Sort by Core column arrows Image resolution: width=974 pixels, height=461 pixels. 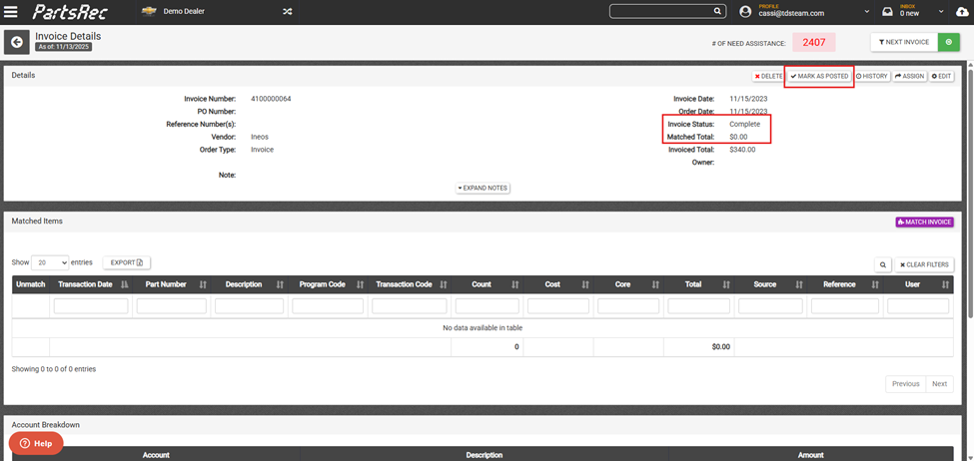click(655, 284)
